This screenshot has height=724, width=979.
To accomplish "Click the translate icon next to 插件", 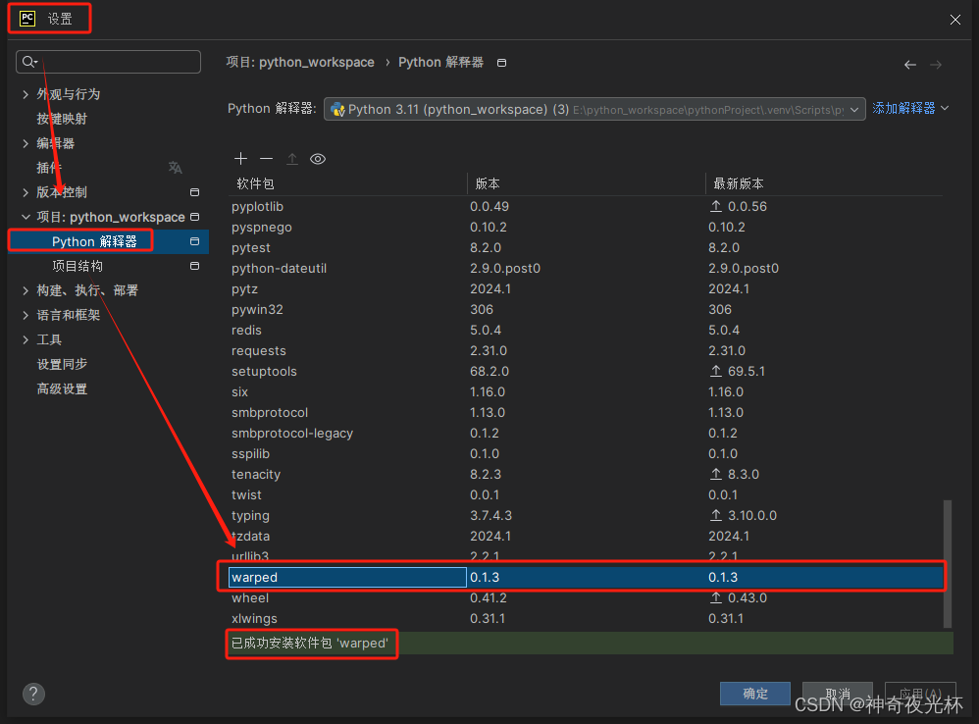I will pyautogui.click(x=176, y=168).
